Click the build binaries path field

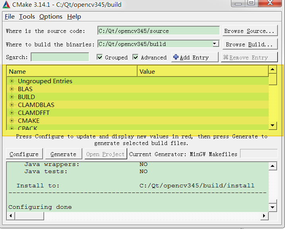tap(159, 44)
